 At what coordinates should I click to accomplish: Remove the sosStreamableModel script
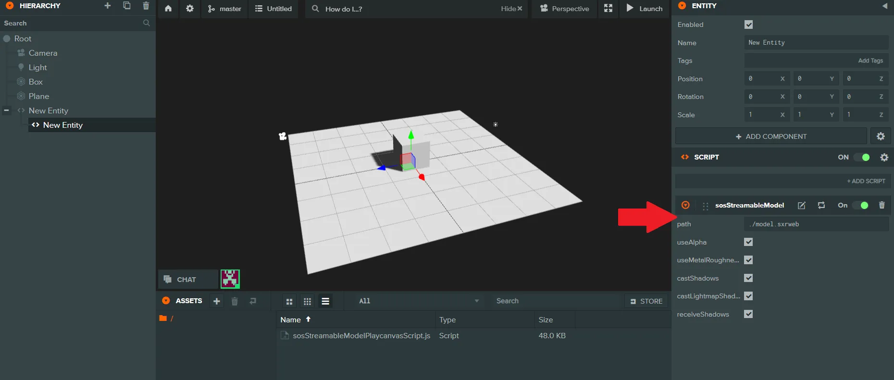click(x=882, y=205)
